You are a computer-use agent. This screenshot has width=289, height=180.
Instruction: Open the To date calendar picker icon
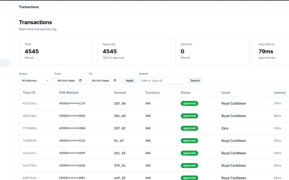click(x=115, y=81)
